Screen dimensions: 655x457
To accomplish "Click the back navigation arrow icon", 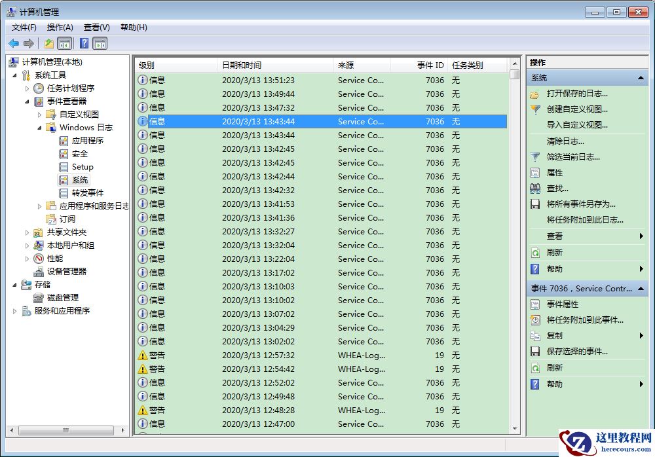I will tap(14, 43).
